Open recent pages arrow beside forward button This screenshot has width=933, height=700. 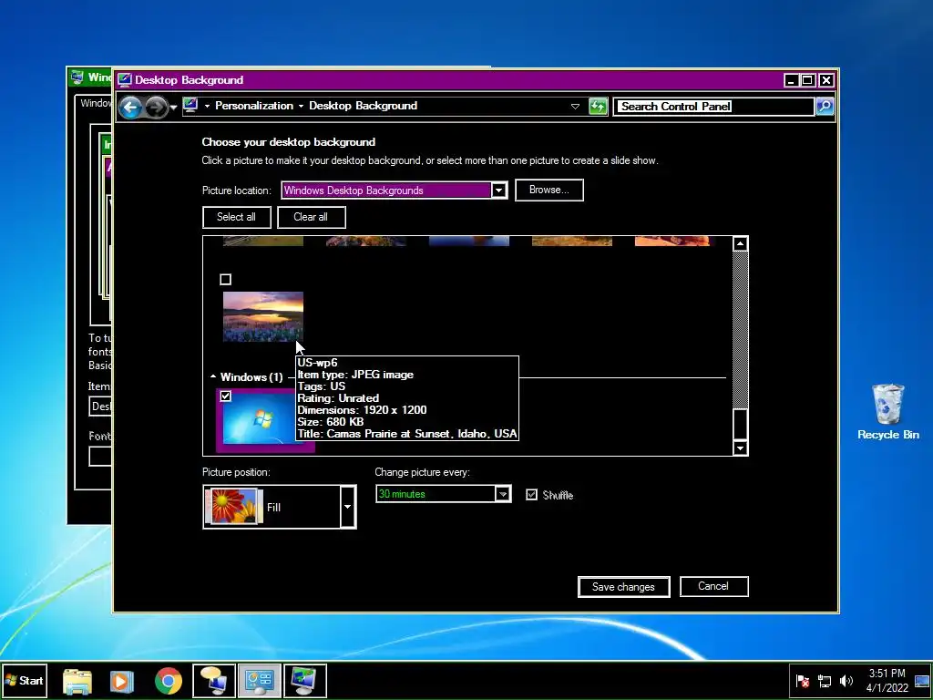tap(173, 108)
